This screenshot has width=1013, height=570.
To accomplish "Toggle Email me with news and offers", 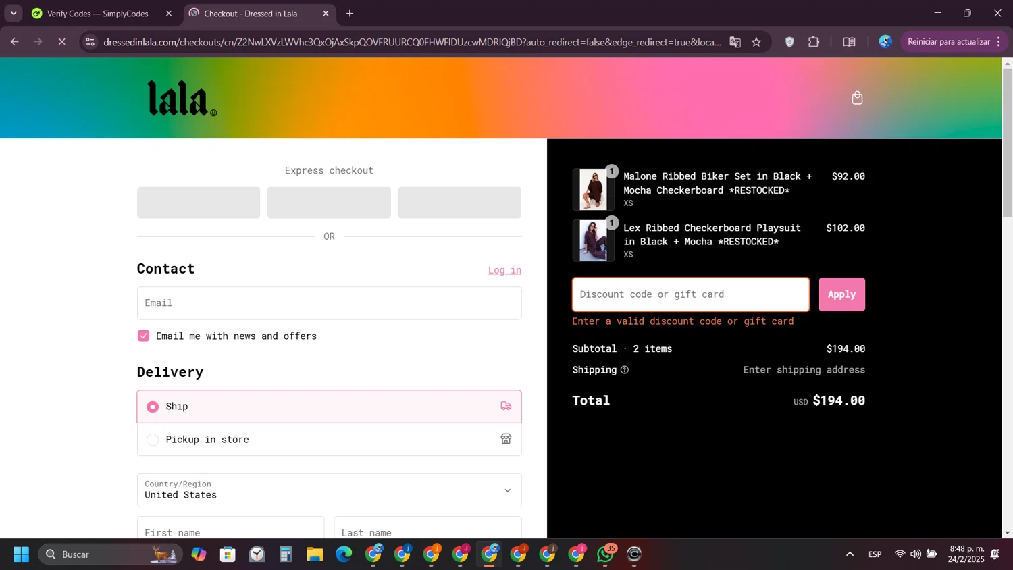I will coord(143,336).
